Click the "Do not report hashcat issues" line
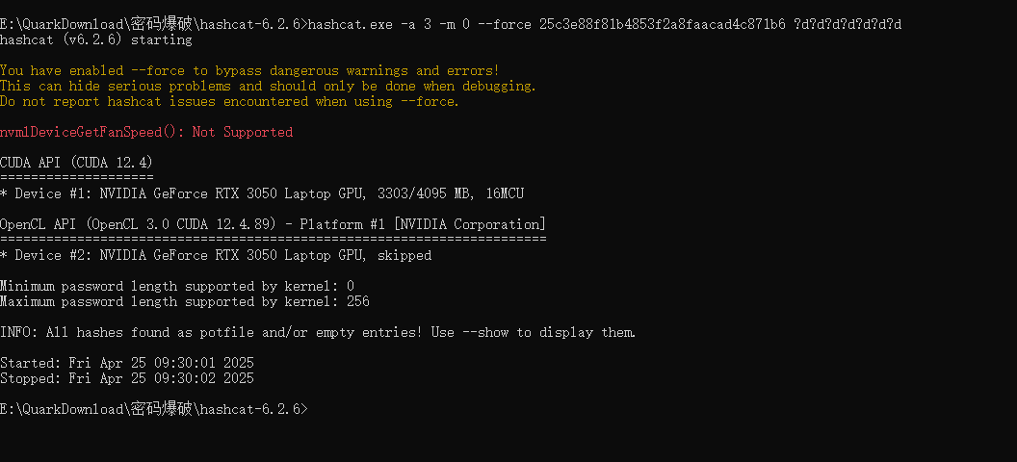 coord(229,101)
